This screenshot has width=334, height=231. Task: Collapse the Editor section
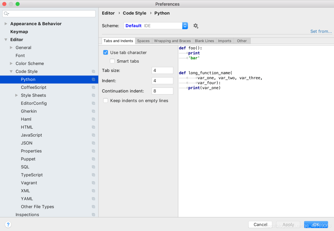tap(6, 40)
